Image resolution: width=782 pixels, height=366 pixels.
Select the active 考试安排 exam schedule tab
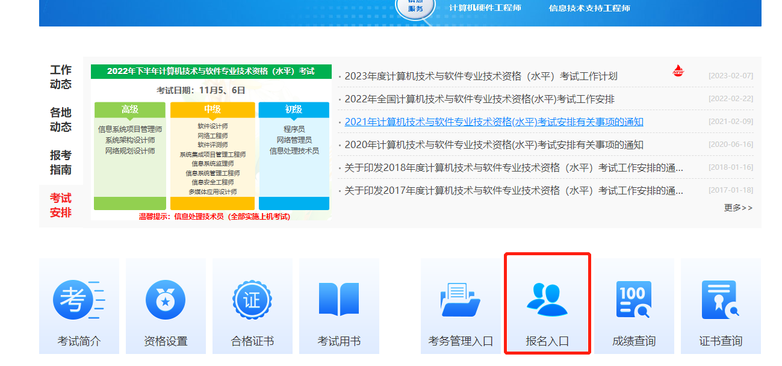(60, 199)
